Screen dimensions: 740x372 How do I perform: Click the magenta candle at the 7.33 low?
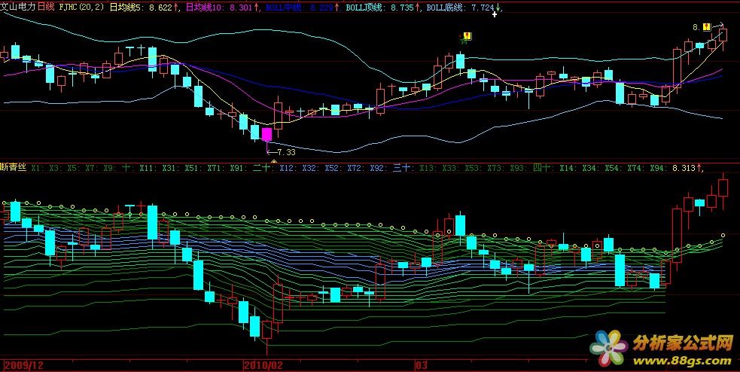(x=266, y=134)
